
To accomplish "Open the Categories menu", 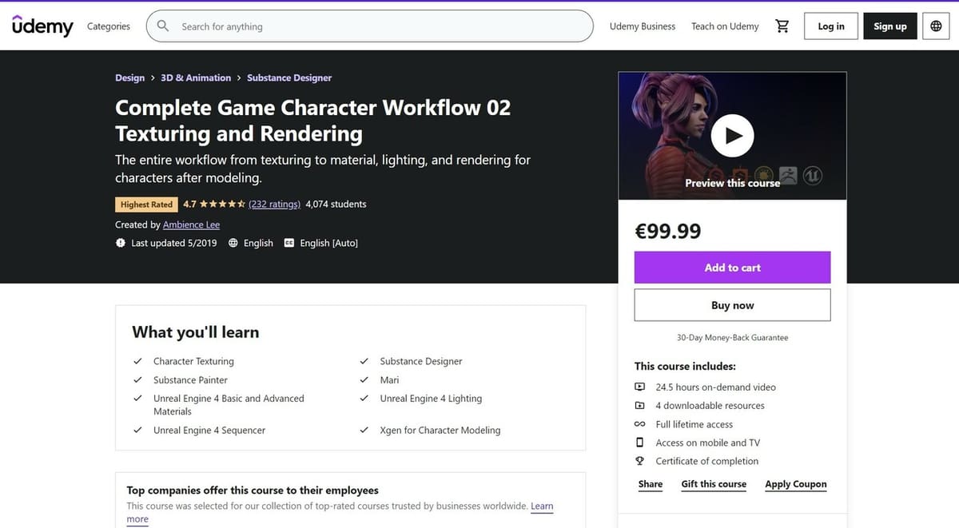I will point(109,26).
